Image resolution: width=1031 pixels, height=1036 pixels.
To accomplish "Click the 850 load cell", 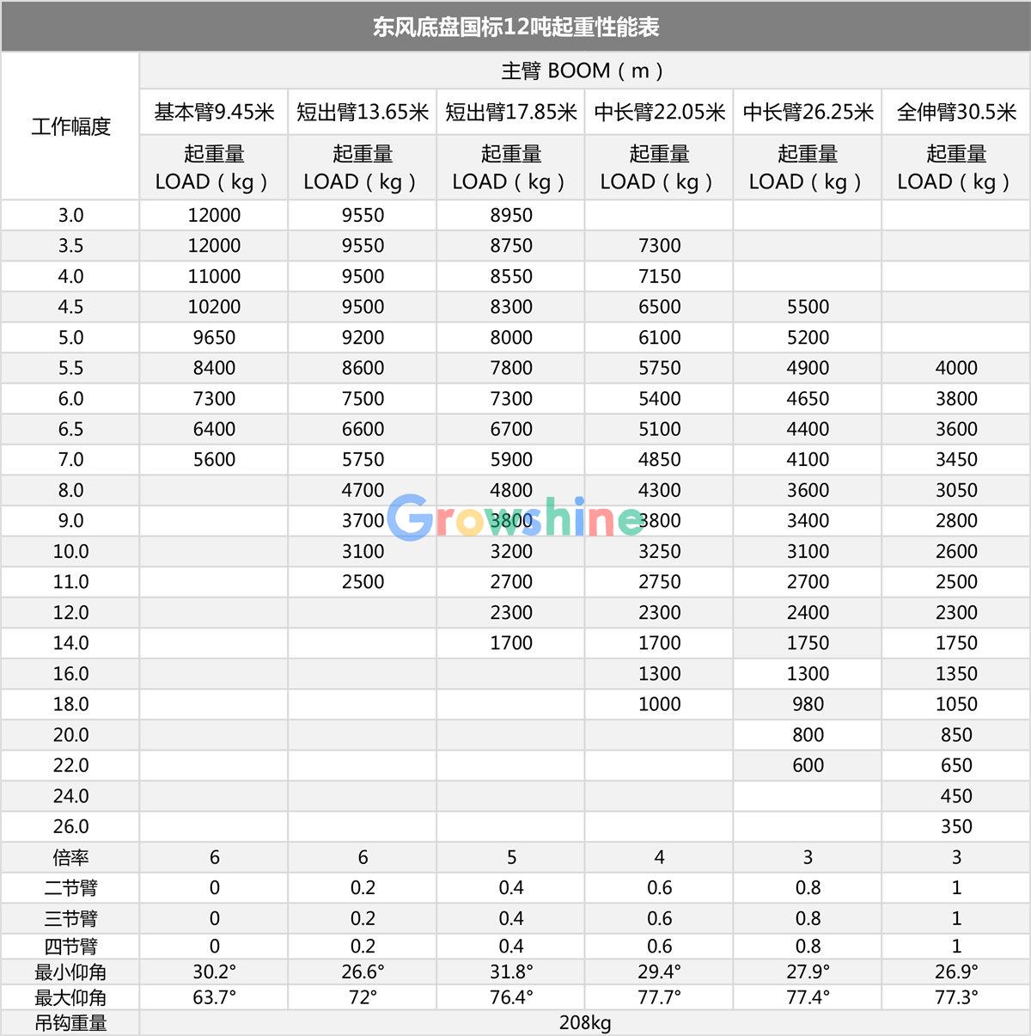I will (x=956, y=734).
